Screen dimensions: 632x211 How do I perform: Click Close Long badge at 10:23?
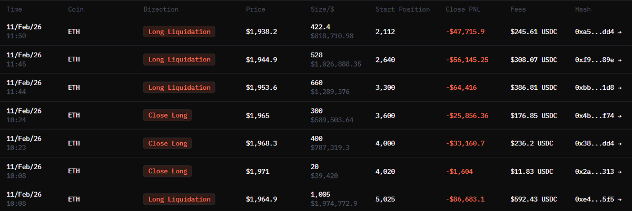(x=167, y=143)
